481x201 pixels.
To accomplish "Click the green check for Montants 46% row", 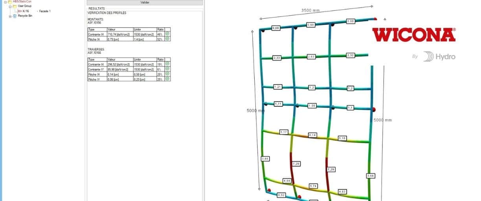I will pos(167,34).
